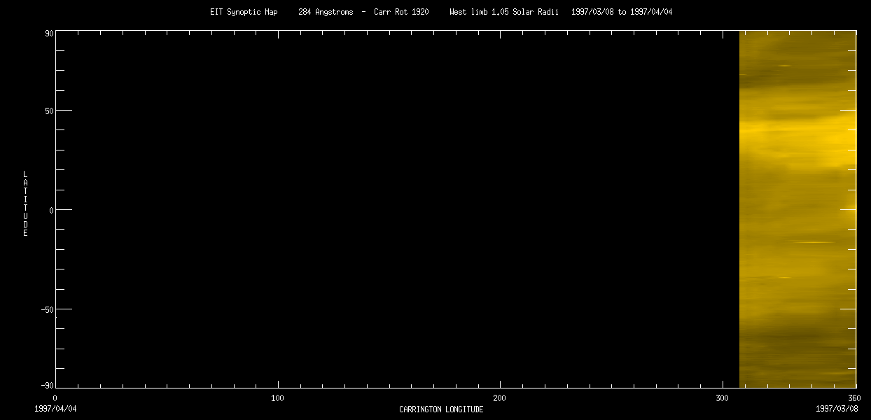Click the 300 longitude tick label
Viewport: 871px width, 420px height.
tap(722, 398)
